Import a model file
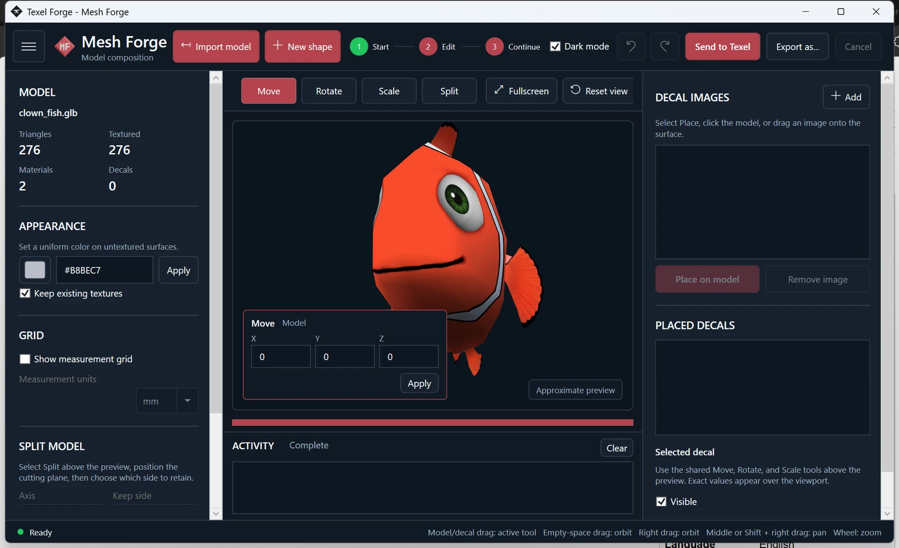This screenshot has width=899, height=548. click(x=216, y=46)
